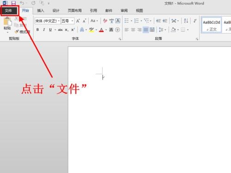This screenshot has height=173, width=231.
Task: Open the underline style dropdown arrow
Action: coord(55,30)
